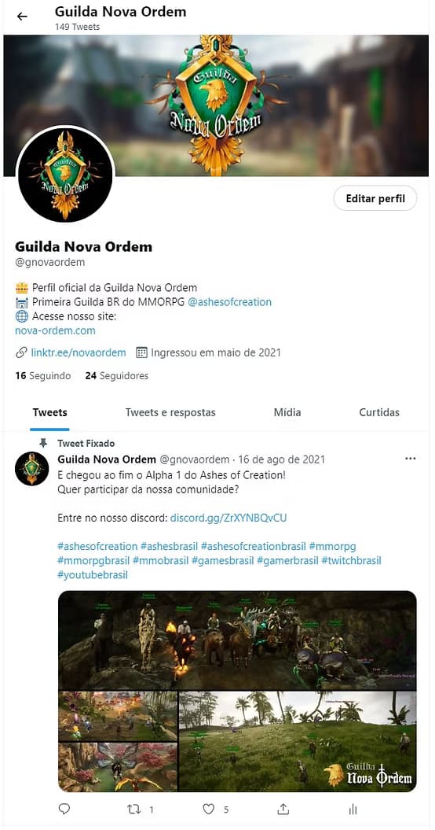
Task: Click the small avatar beside pinned tweet
Action: 31,468
